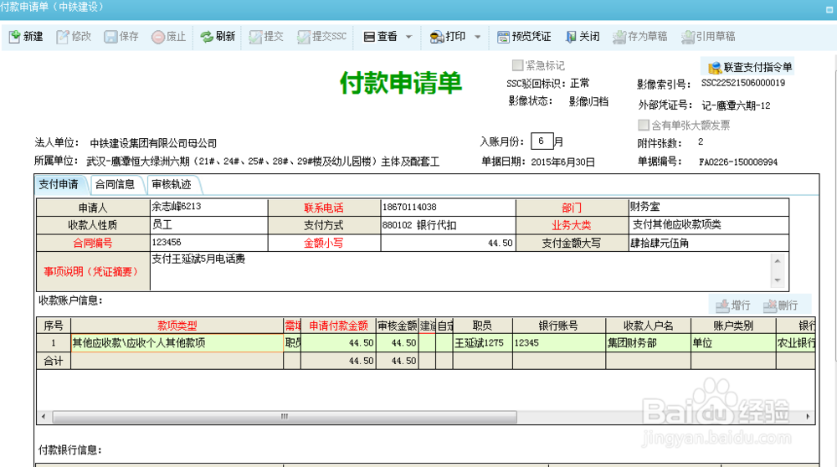Click 引用草稿 reference draft
This screenshot has height=467, width=837.
coord(708,36)
